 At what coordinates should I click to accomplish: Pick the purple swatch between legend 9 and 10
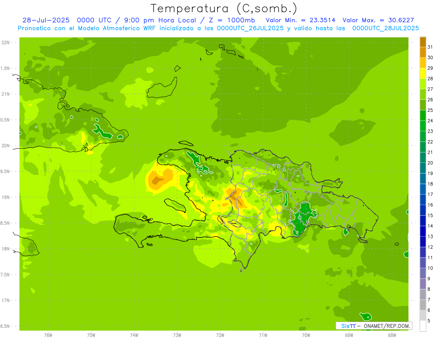tap(423, 274)
